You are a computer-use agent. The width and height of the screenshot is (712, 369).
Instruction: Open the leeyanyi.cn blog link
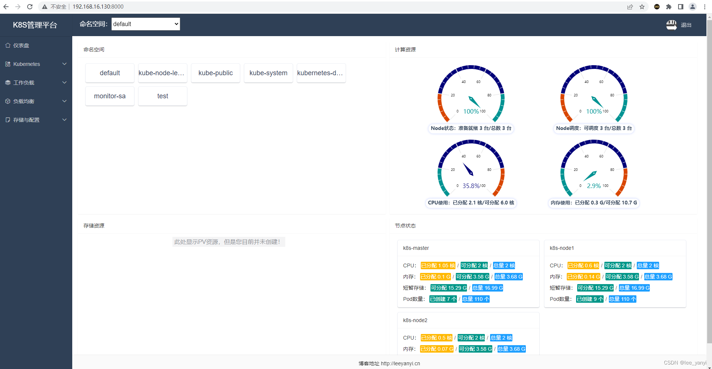click(x=400, y=363)
